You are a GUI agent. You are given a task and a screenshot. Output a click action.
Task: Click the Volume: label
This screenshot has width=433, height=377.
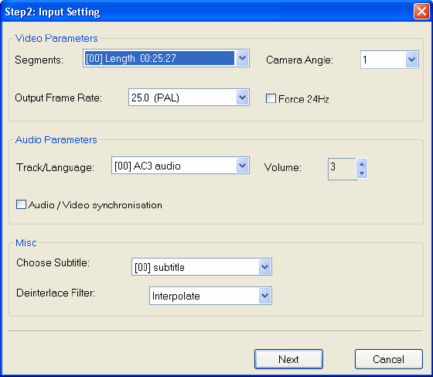pos(282,167)
